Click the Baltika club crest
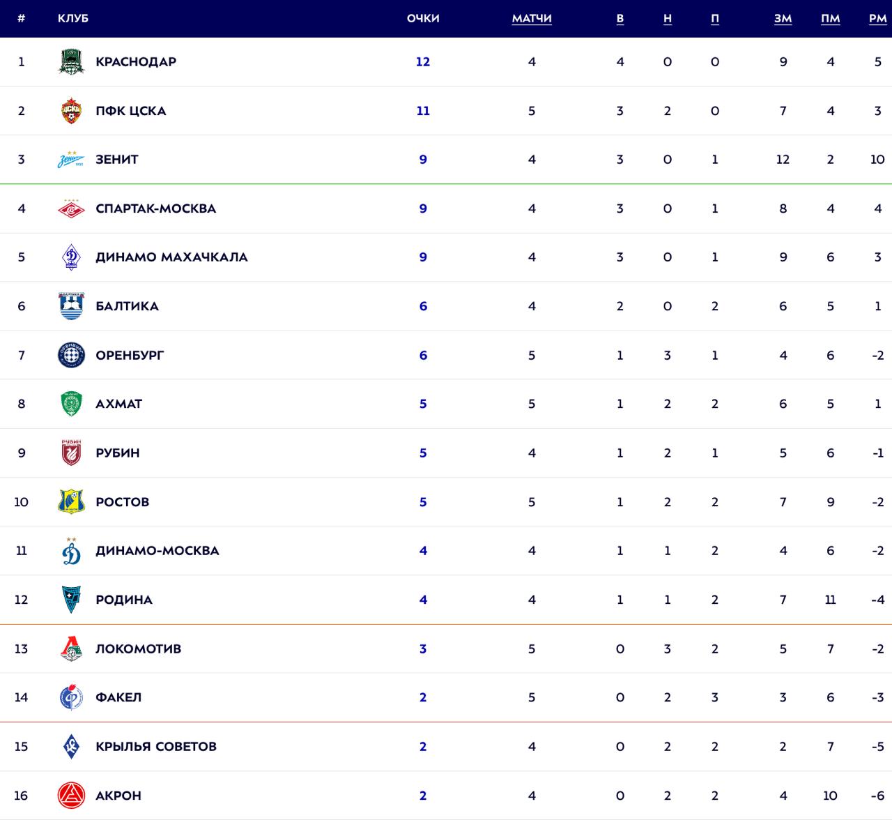 71,306
